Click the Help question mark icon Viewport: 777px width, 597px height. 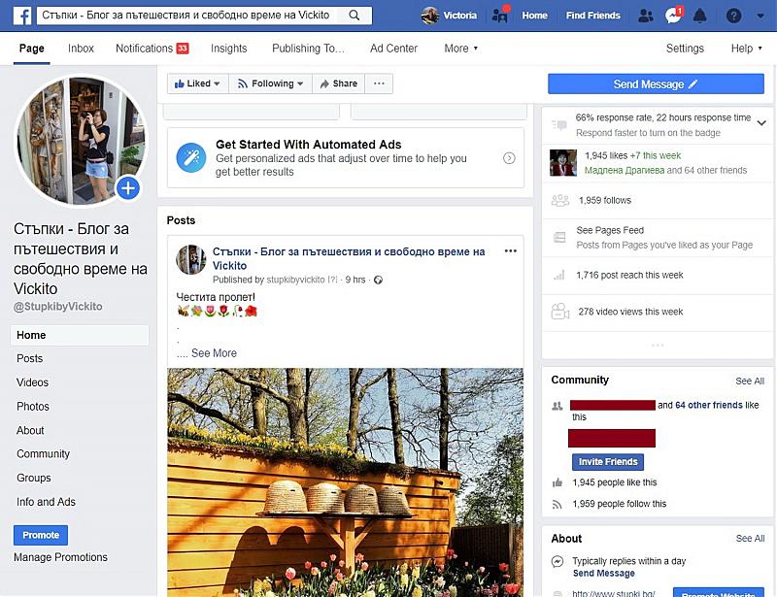(x=734, y=16)
